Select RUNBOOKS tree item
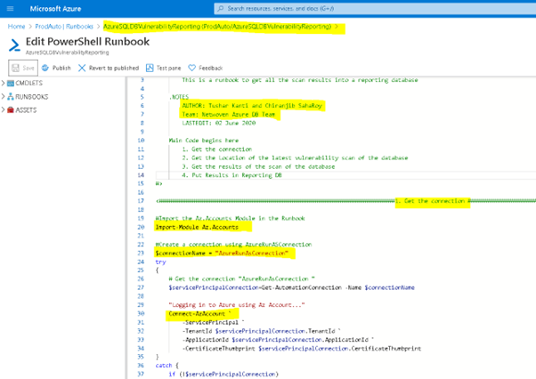Image resolution: width=536 pixels, height=379 pixels. pos(32,97)
